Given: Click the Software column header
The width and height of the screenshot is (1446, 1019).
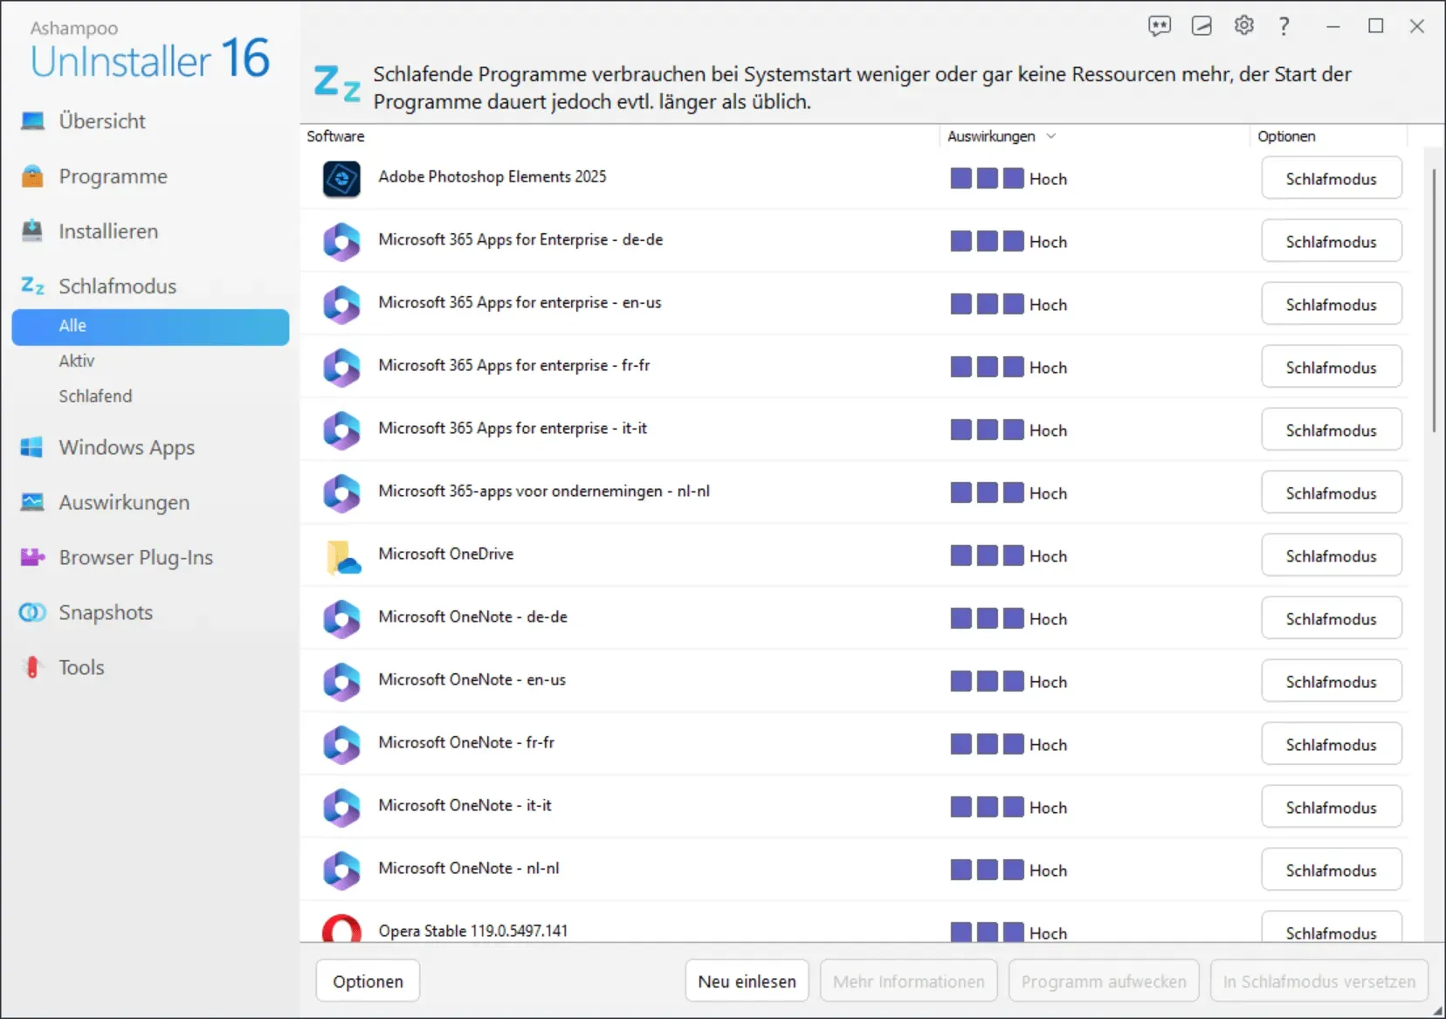Looking at the screenshot, I should click(x=335, y=136).
